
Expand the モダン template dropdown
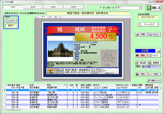tap(140, 8)
